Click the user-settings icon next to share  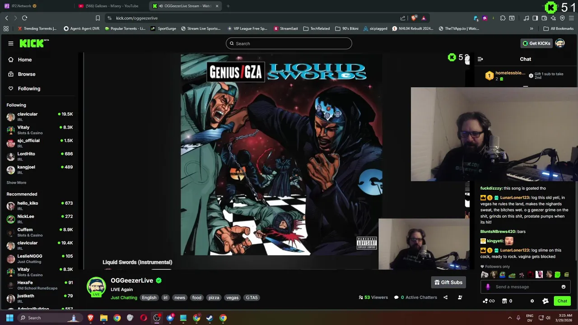point(460,297)
